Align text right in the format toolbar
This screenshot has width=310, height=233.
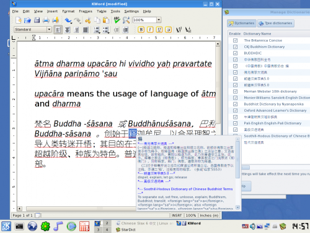(x=76, y=30)
